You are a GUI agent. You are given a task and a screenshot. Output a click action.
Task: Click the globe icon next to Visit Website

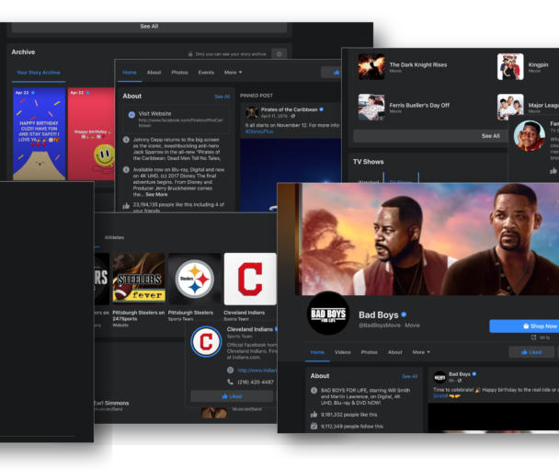pos(131,114)
